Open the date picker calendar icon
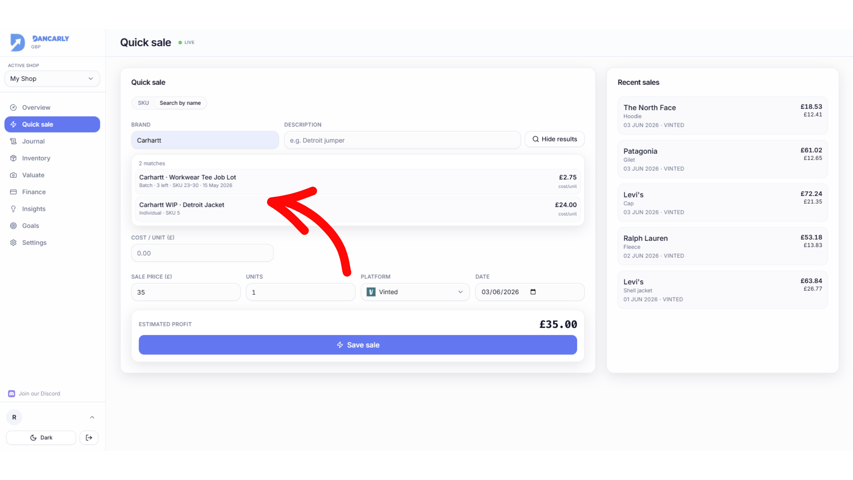853x480 pixels. click(x=533, y=292)
